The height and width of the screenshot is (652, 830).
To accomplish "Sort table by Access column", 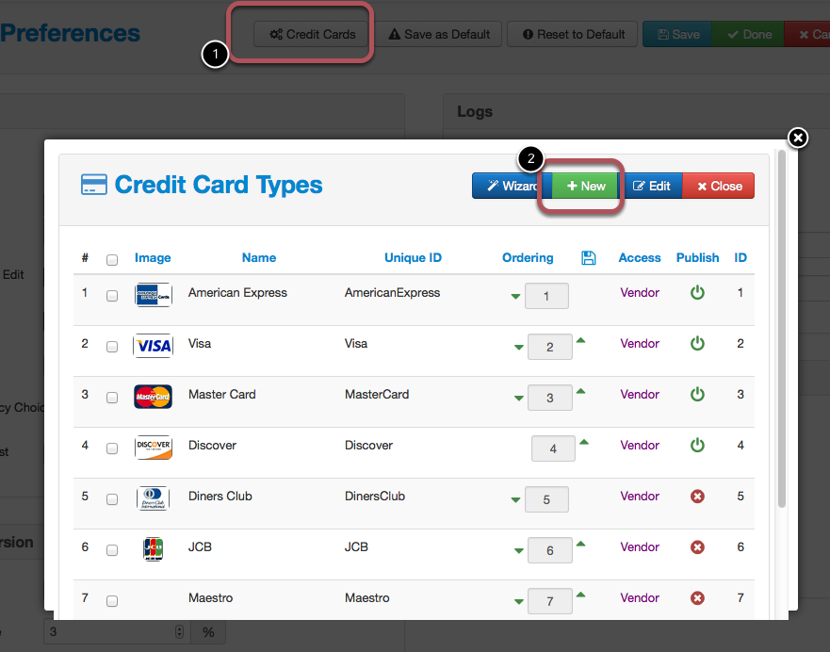I will coord(640,258).
